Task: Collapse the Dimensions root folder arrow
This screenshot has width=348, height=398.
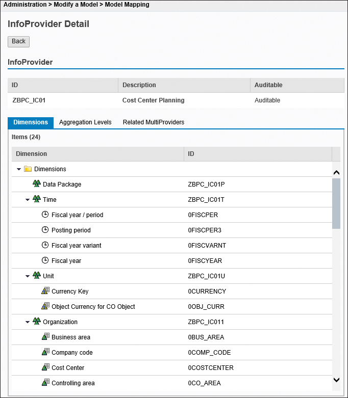Action: pyautogui.click(x=19, y=169)
